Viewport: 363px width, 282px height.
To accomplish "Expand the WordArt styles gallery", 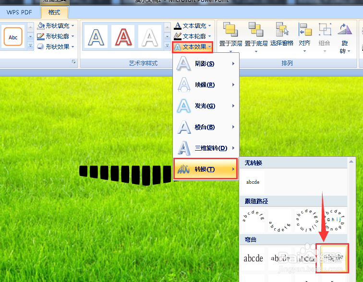I will pos(168,46).
